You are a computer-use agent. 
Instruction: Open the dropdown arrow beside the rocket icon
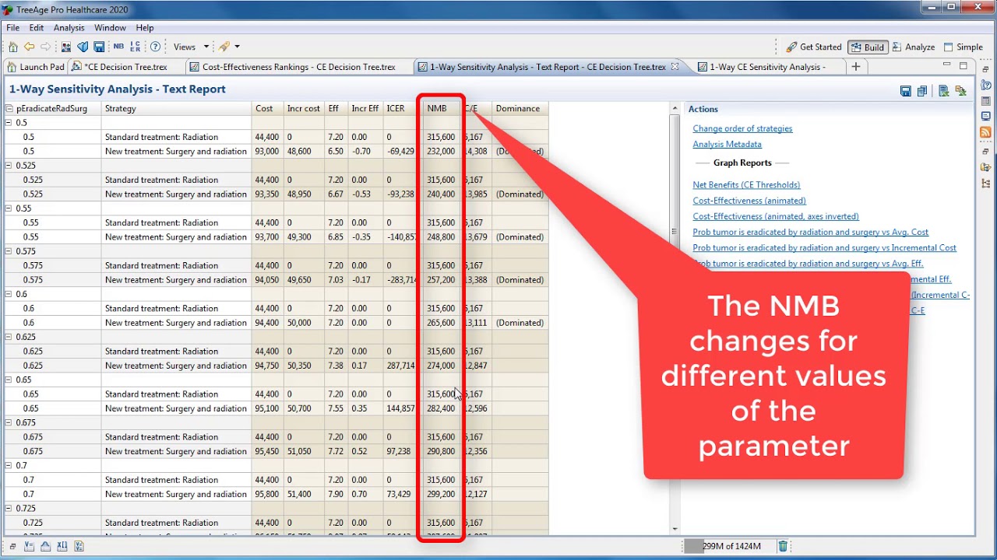click(237, 47)
